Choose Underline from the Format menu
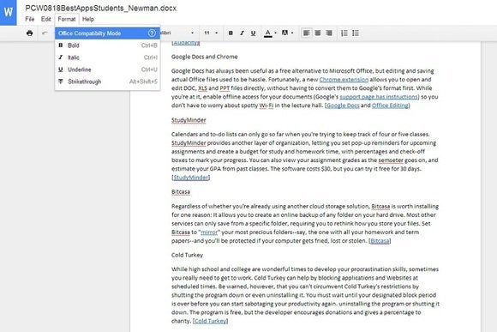This screenshot has height=332, width=497. click(107, 69)
